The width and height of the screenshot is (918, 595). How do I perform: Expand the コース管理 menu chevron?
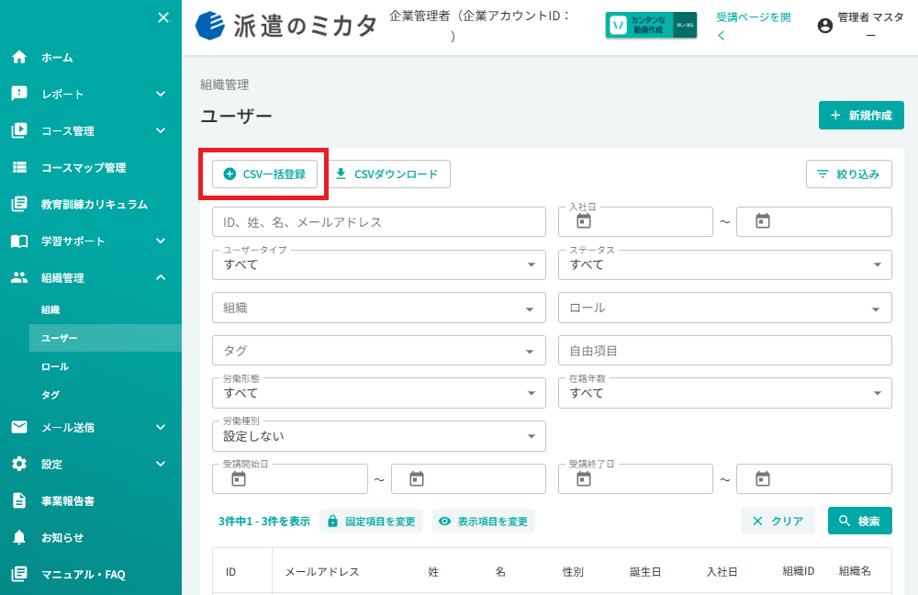point(161,130)
